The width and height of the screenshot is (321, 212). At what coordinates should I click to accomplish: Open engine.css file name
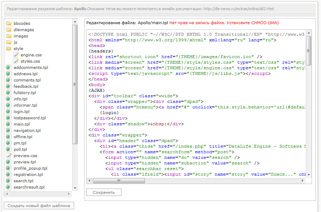[31, 55]
